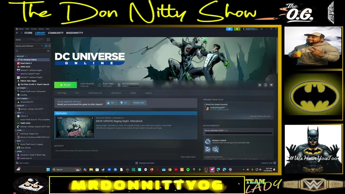Image resolution: width=345 pixels, height=194 pixels.
Task: Open Friends & Chat
Action: (268, 163)
